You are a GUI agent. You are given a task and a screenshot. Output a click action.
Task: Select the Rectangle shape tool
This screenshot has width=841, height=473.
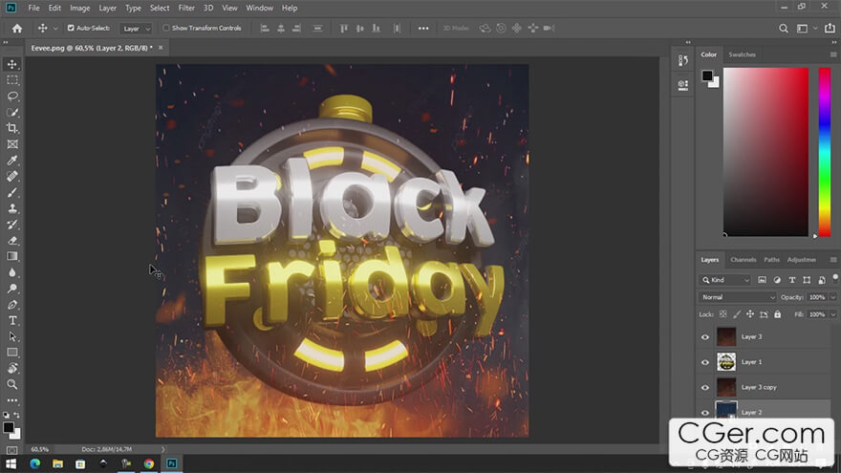(12, 353)
